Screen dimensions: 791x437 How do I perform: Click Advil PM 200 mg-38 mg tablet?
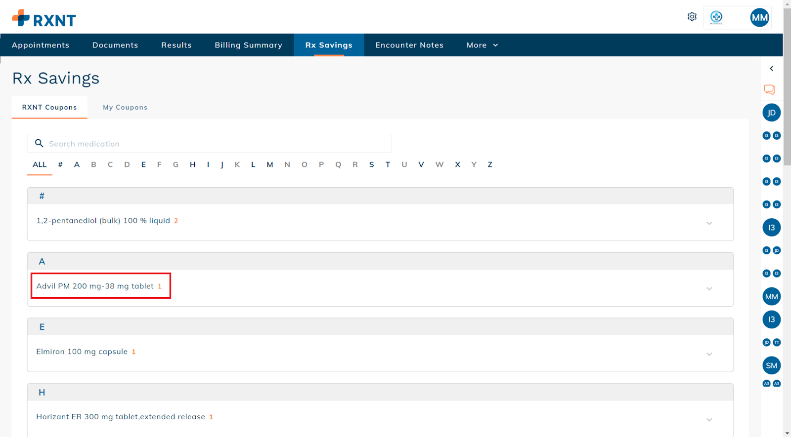(x=95, y=286)
